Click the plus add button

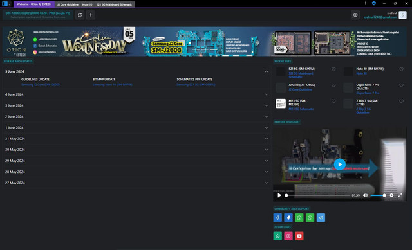click(x=91, y=15)
